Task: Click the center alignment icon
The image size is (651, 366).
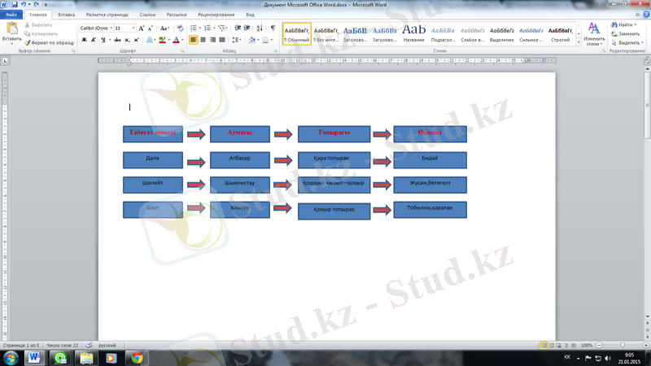Action: 203,39
